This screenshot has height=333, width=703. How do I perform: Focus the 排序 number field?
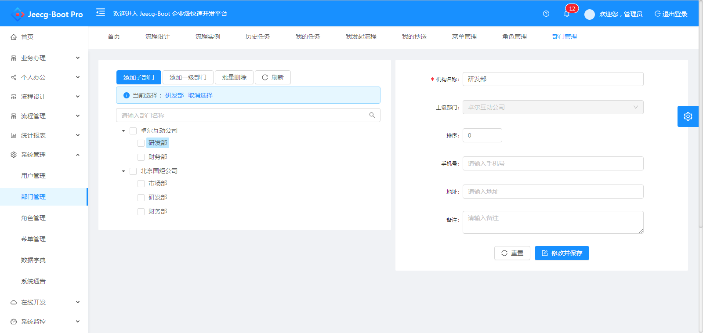(482, 135)
